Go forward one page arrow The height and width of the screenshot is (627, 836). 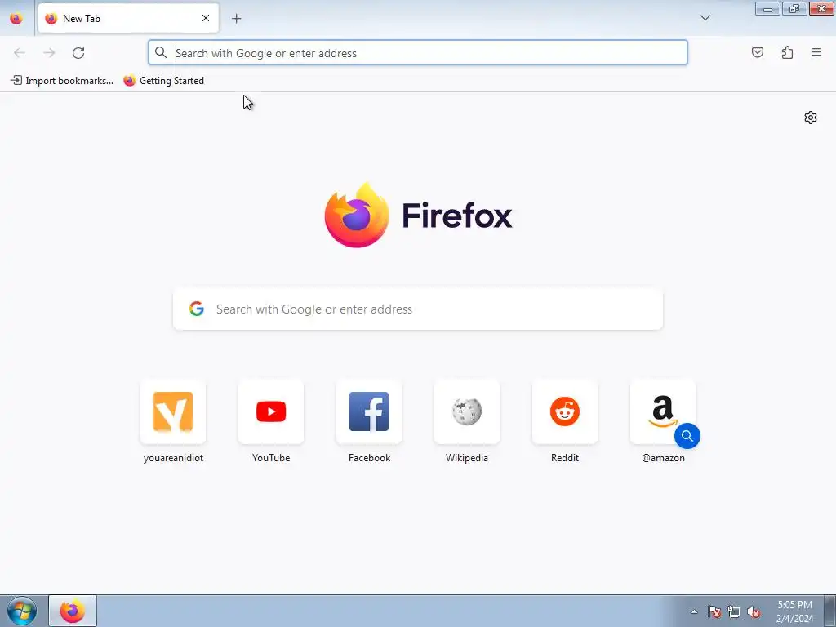click(49, 53)
